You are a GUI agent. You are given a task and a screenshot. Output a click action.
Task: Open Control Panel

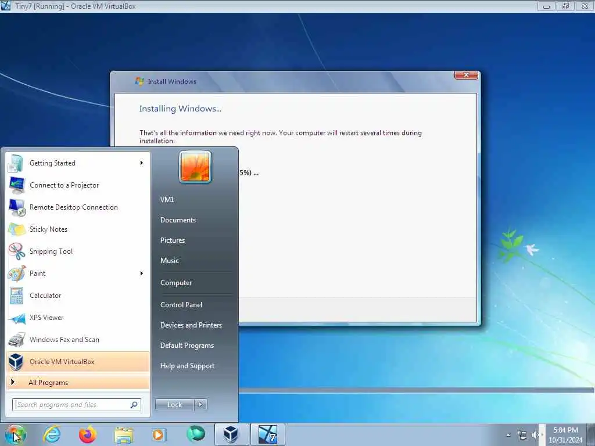(x=181, y=305)
